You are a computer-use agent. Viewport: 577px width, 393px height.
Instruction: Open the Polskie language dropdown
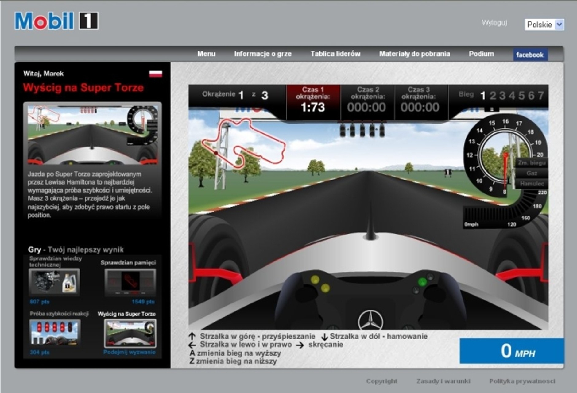pos(544,25)
